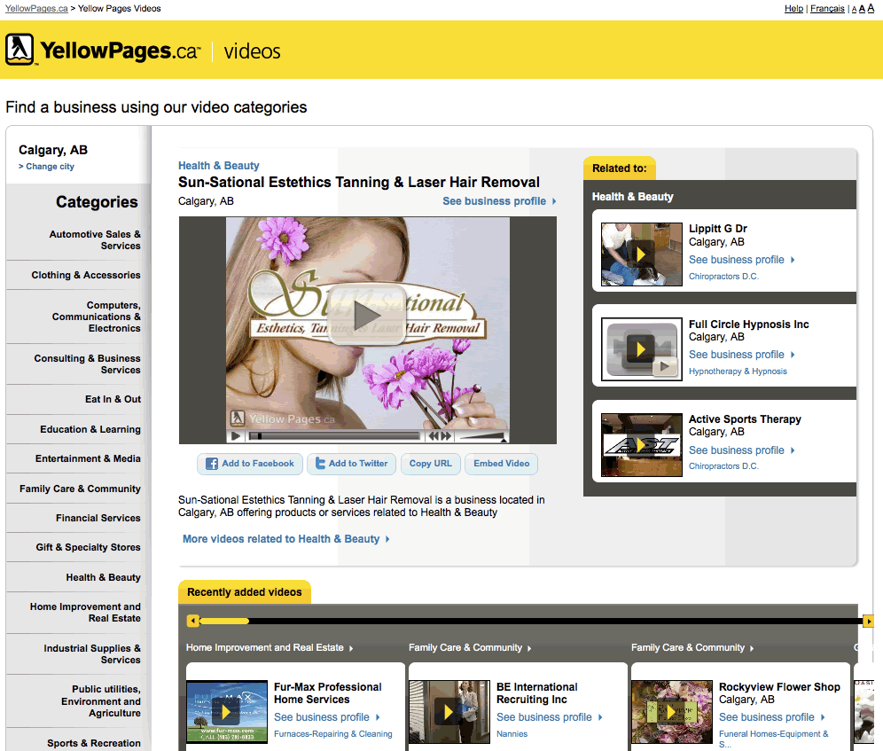Play the Sun-Sational video with center play button

click(x=367, y=316)
